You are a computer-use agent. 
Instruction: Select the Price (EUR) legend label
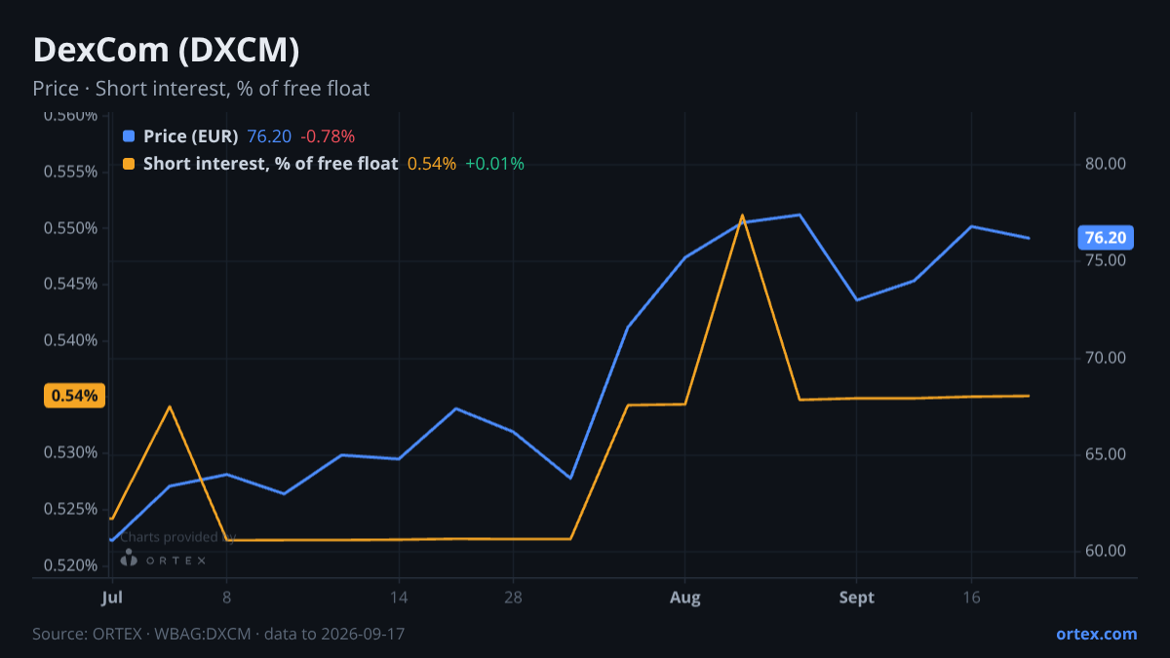pyautogui.click(x=190, y=136)
